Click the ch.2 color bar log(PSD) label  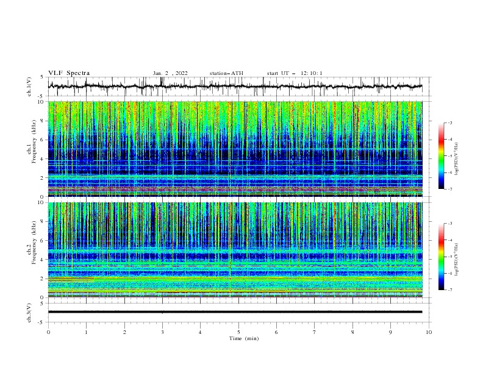coord(457,260)
